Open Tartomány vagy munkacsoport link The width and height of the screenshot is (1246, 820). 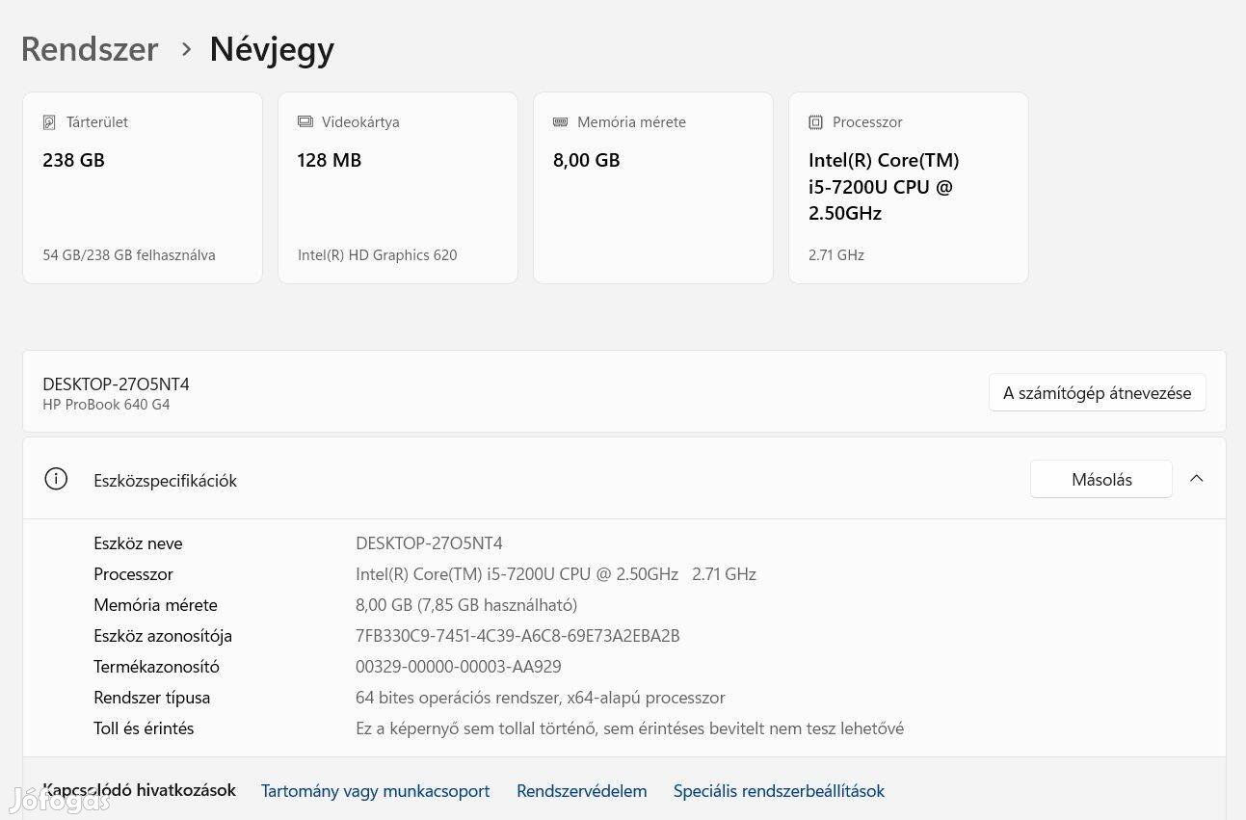(x=375, y=791)
